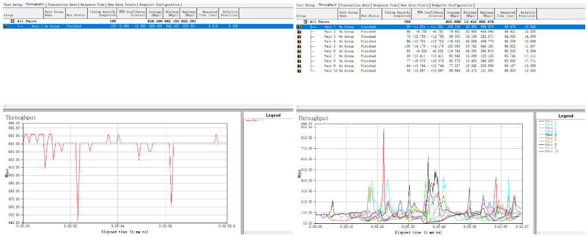Click the Pair 4 row icon in the ten-pair table
The height and width of the screenshot is (237, 588).
pos(298,42)
